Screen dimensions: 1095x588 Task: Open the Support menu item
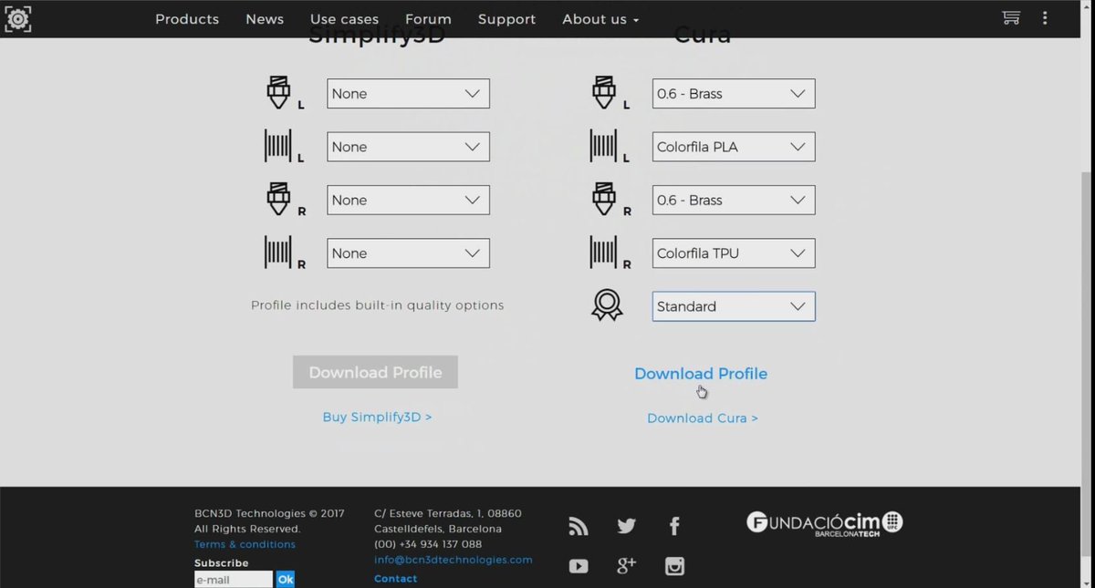(507, 19)
